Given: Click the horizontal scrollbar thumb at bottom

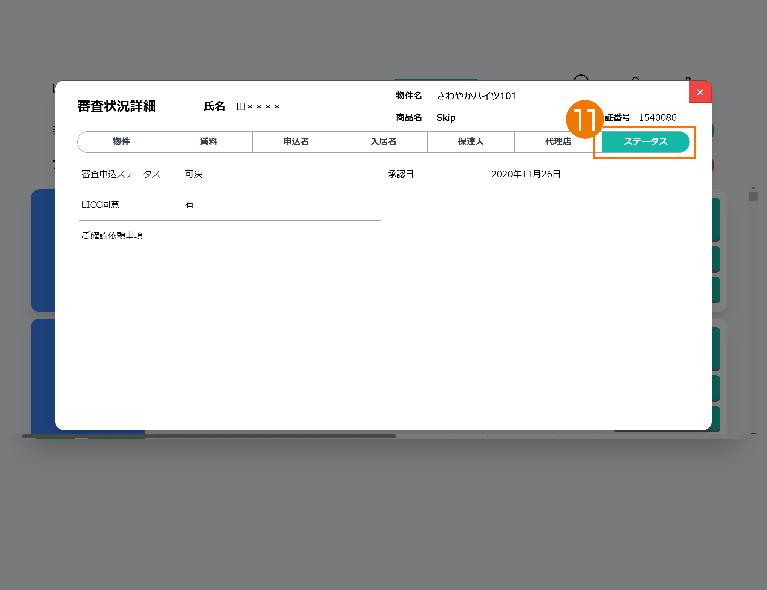Looking at the screenshot, I should 209,436.
